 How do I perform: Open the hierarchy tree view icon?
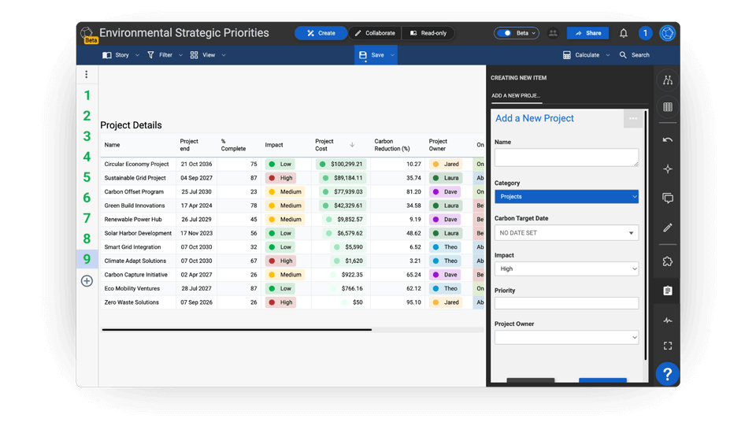(667, 80)
